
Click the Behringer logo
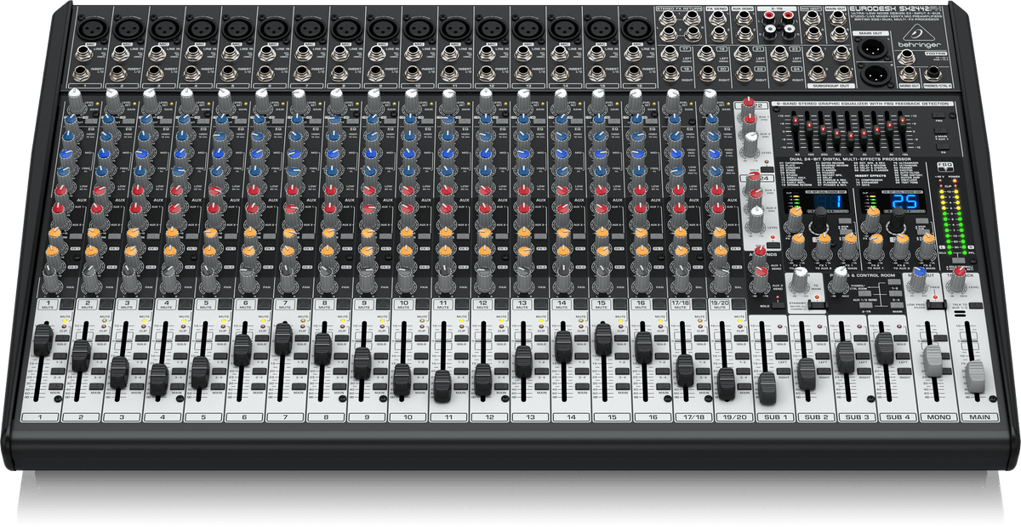point(919,37)
